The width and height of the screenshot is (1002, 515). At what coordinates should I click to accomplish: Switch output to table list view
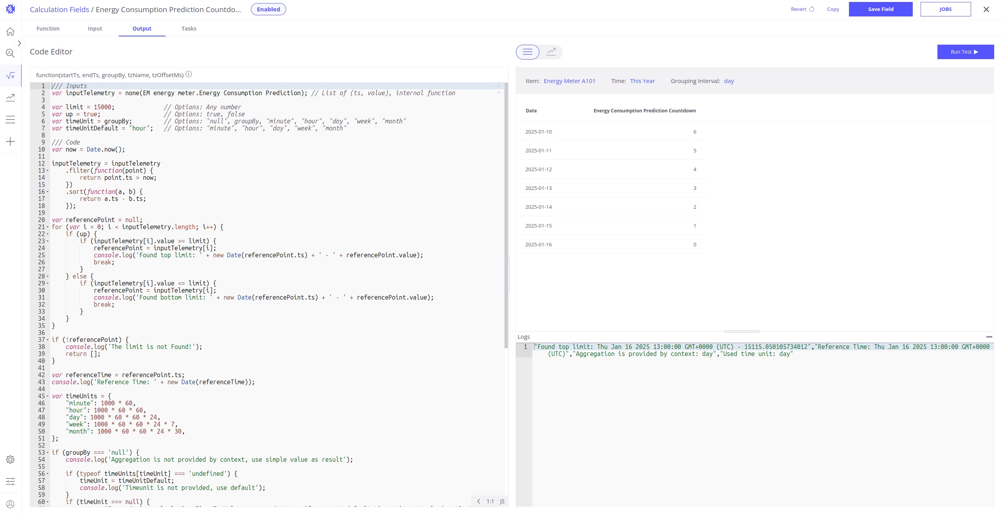[527, 52]
